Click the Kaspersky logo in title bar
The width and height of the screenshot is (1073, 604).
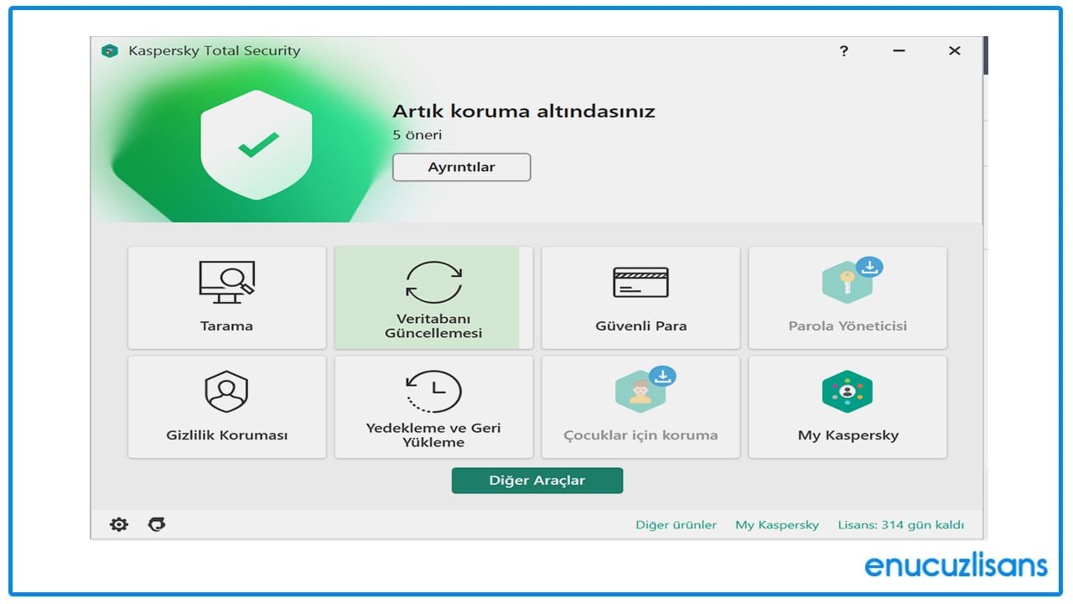[x=110, y=51]
